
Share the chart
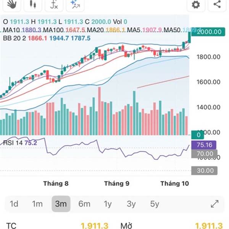(x=217, y=4)
